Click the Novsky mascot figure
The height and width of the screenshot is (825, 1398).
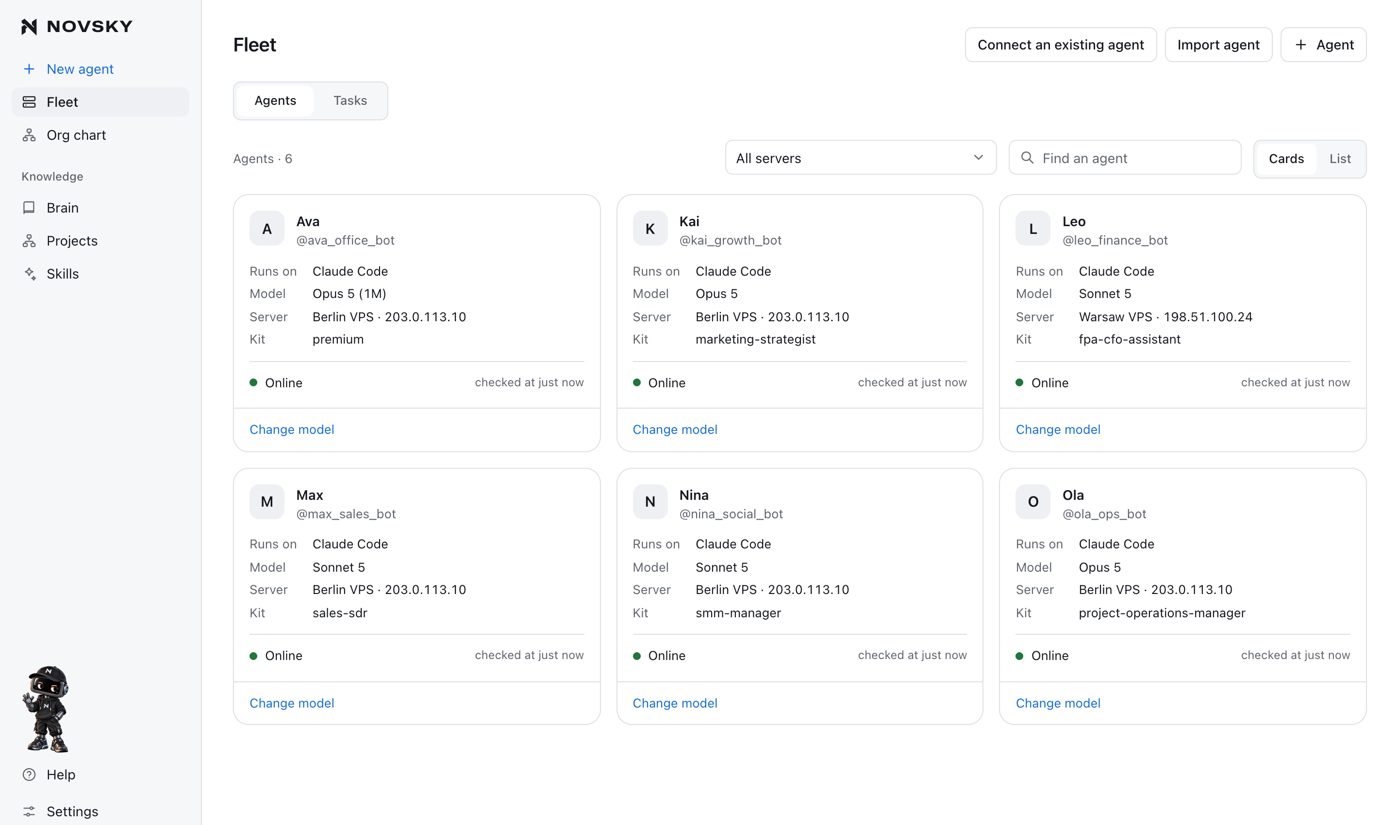point(47,709)
